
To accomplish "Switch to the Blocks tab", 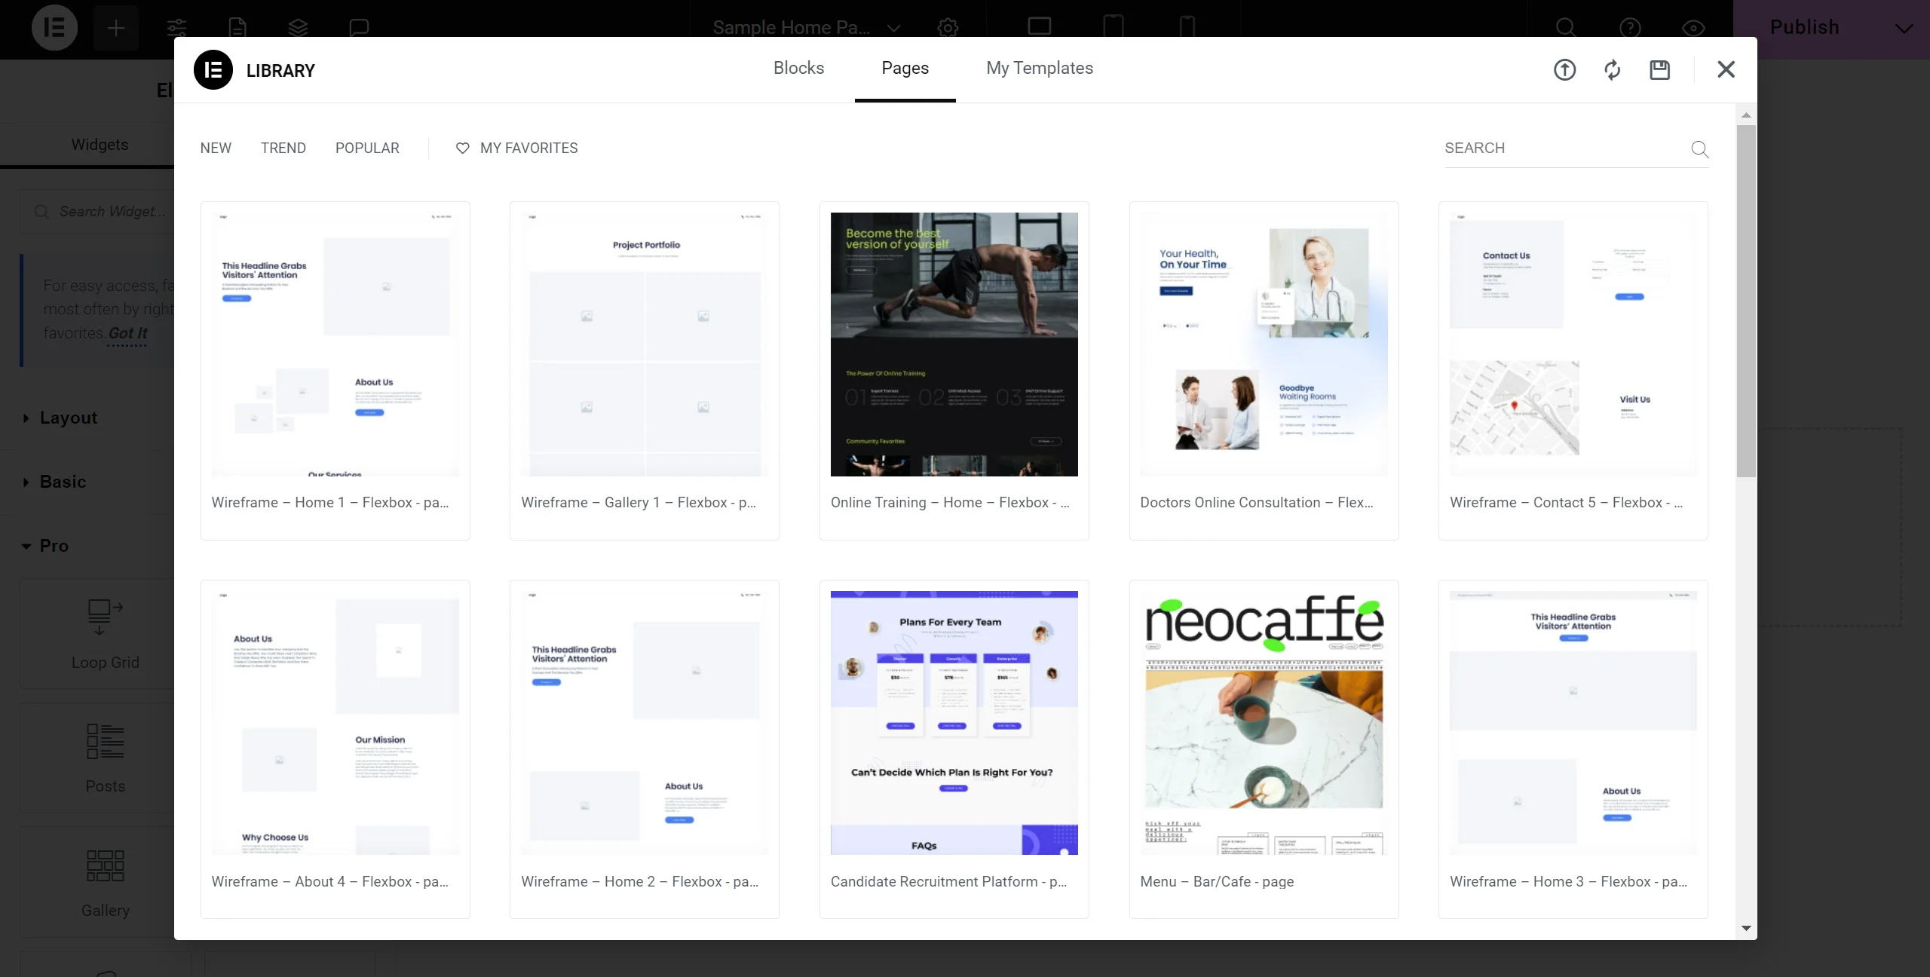I will pos(798,69).
